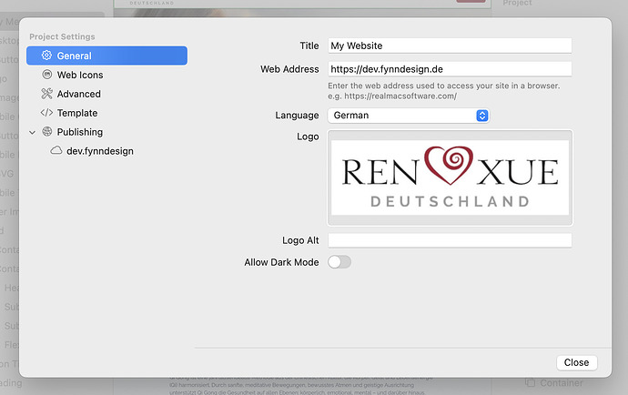Click the Container item in background window
This screenshot has height=395, width=628.
554,383
